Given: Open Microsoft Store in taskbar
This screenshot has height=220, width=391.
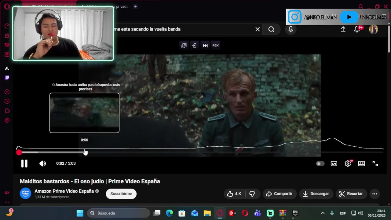Looking at the screenshot, I should point(182,213).
